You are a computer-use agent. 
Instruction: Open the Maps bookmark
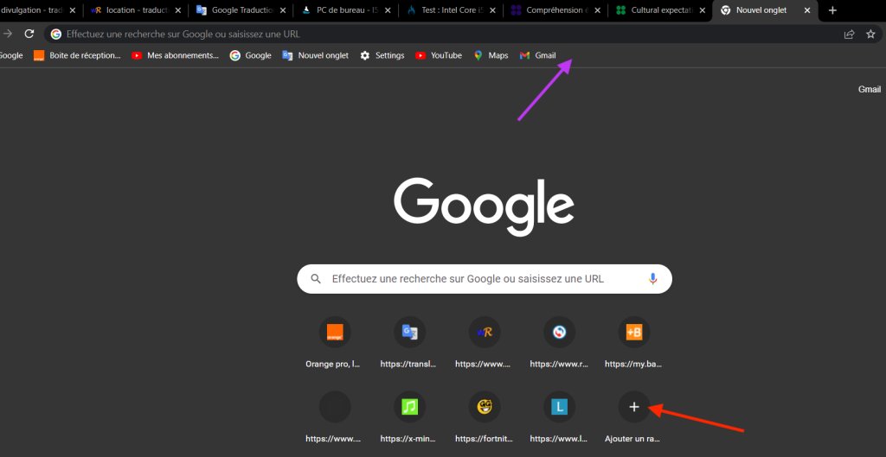491,55
